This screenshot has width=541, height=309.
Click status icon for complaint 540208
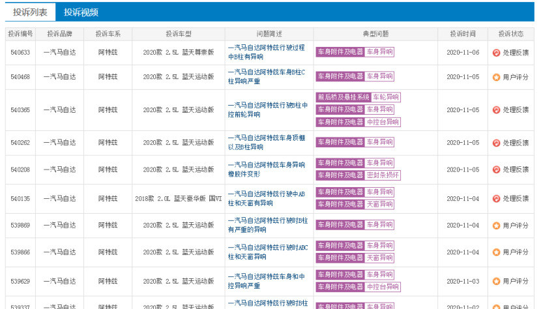point(496,169)
